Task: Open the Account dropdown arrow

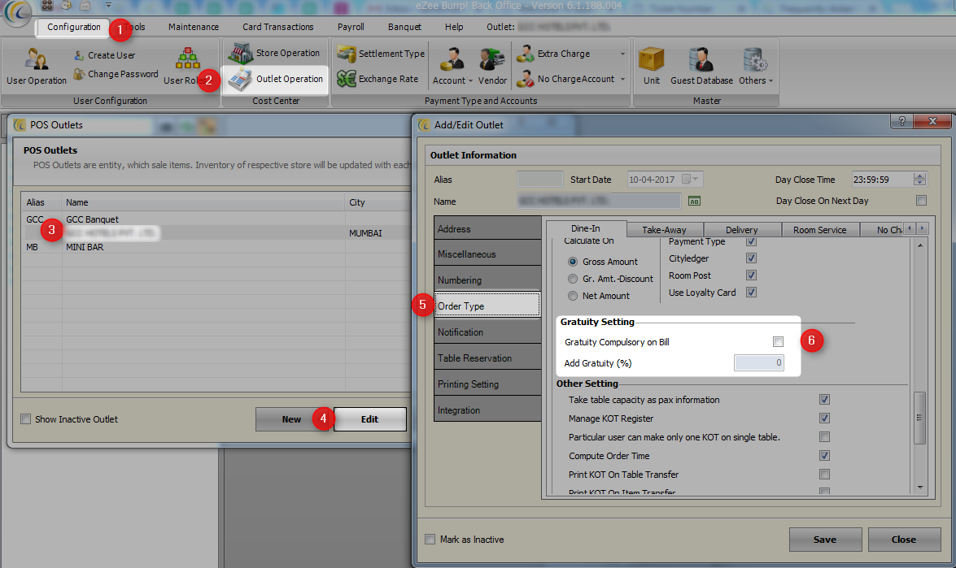Action: (x=470, y=80)
